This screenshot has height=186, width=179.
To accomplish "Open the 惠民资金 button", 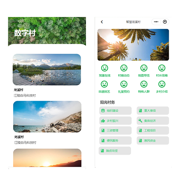I will click(x=153, y=140).
